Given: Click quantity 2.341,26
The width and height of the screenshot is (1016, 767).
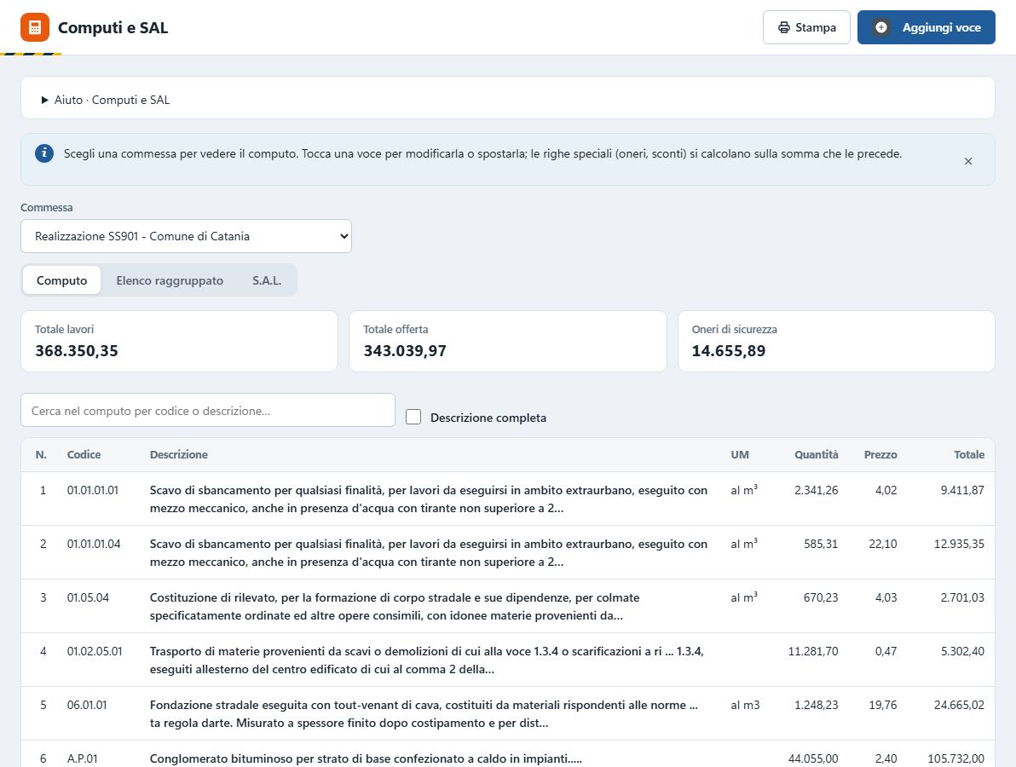Looking at the screenshot, I should pyautogui.click(x=817, y=490).
